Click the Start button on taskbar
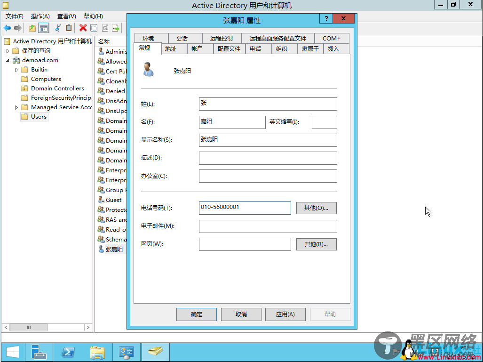The width and height of the screenshot is (483, 362). coord(13,352)
